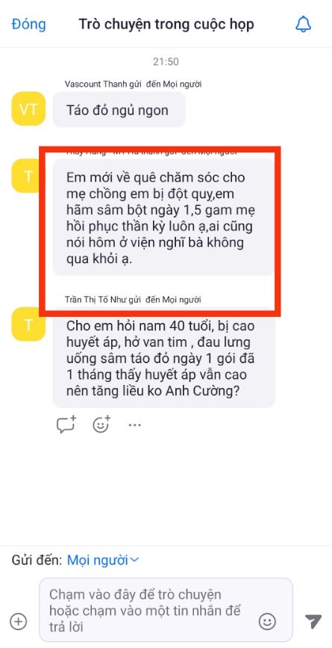Viewport: 332px width, 648px height.
Task: Open the Mọi người recipient dropdown
Action: pyautogui.click(x=103, y=561)
